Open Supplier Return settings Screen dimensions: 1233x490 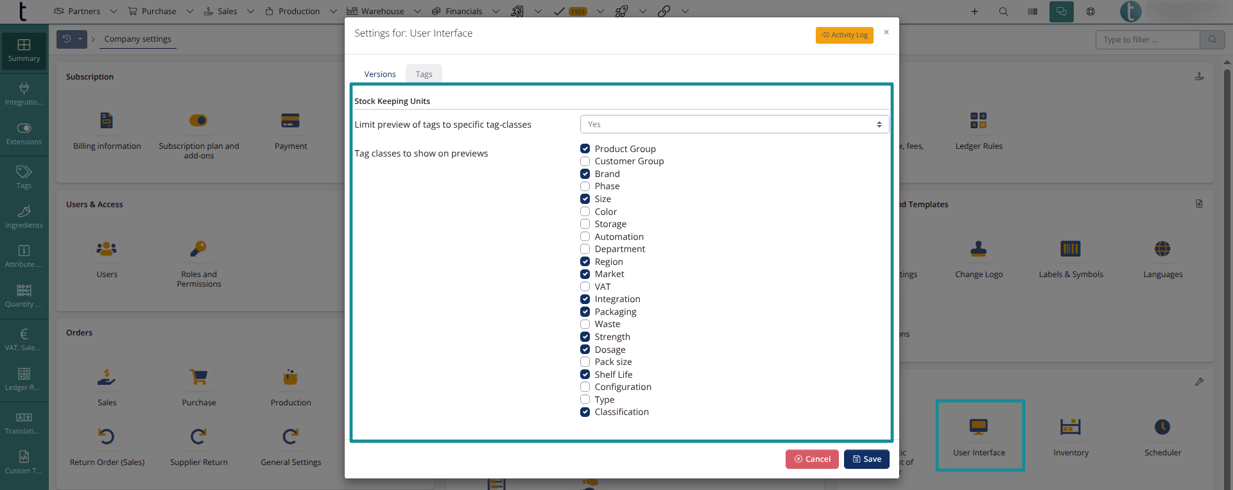[198, 446]
